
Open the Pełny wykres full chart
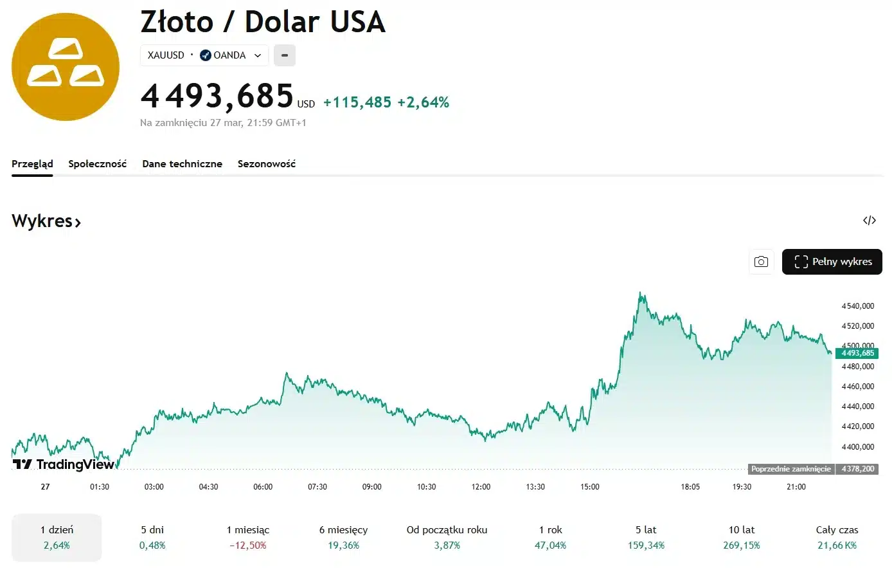coord(832,262)
